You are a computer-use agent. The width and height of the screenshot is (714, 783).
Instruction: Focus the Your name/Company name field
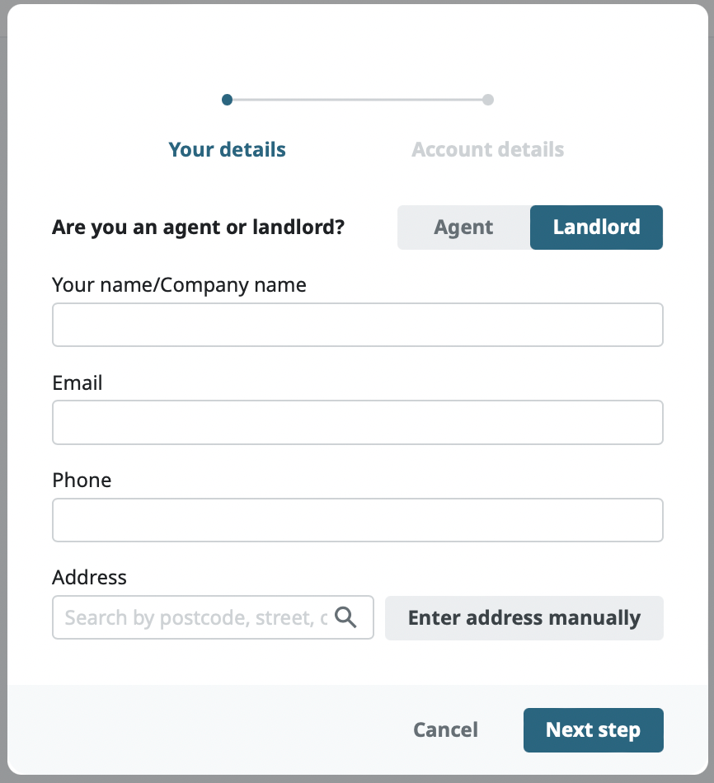click(x=357, y=325)
